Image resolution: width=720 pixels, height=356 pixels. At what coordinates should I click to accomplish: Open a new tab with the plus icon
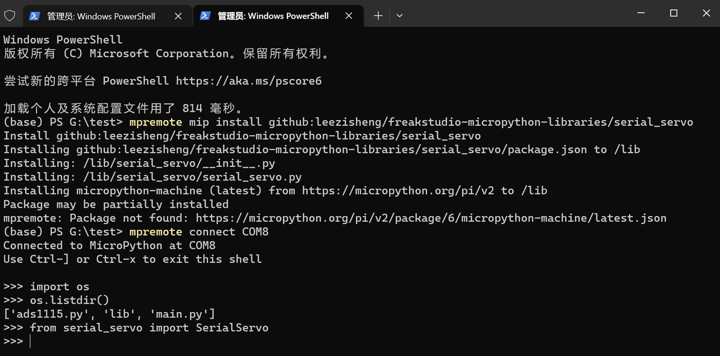(x=377, y=16)
